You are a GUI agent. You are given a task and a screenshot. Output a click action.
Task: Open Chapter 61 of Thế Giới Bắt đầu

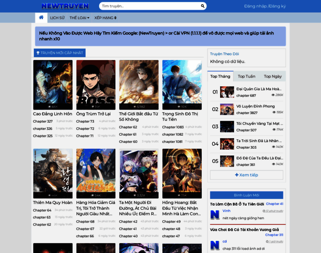128,134
